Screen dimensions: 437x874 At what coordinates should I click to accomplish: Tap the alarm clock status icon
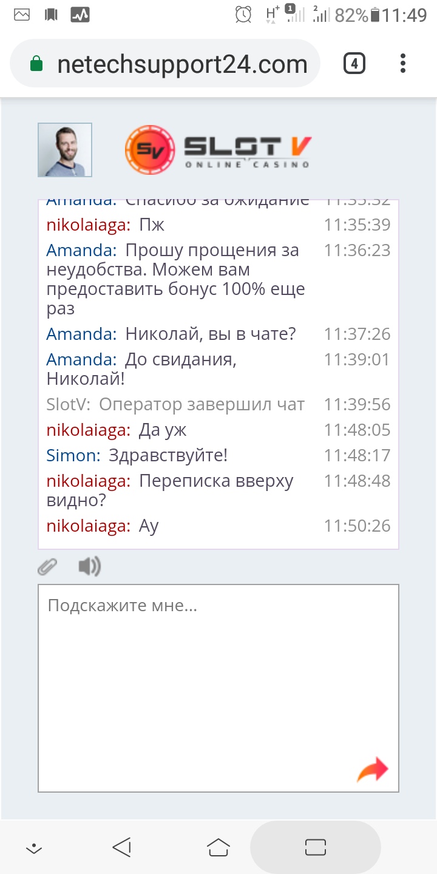243,15
